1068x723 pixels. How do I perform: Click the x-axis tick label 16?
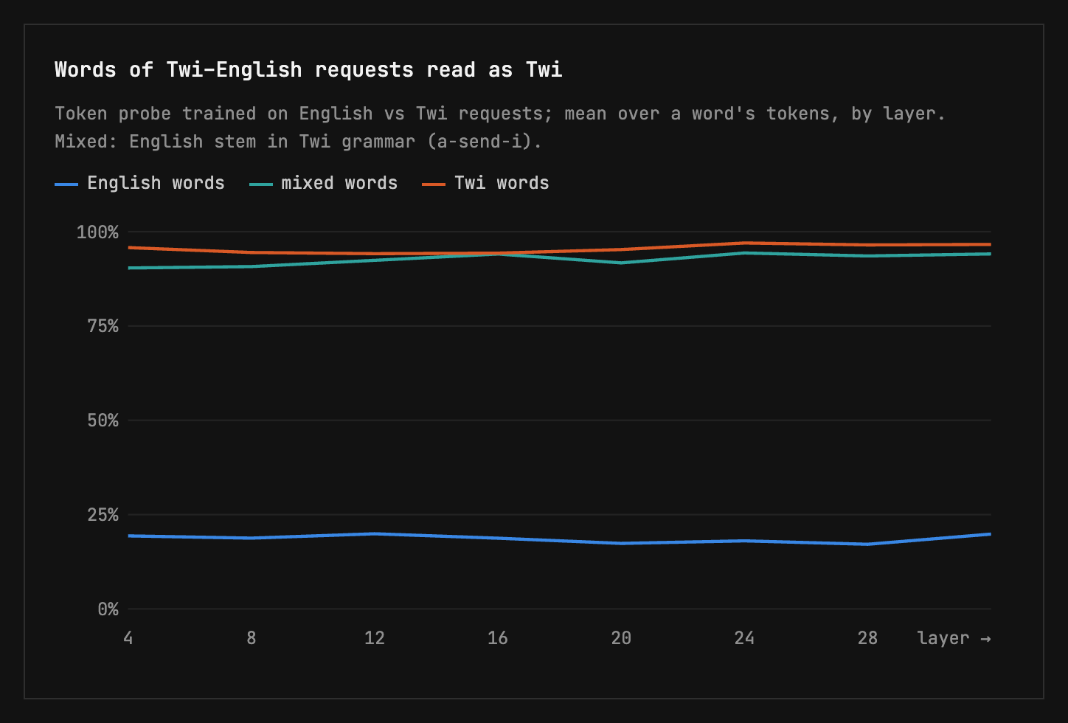coord(498,638)
